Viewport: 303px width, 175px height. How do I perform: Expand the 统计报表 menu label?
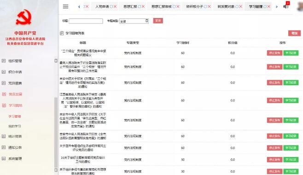(15, 136)
